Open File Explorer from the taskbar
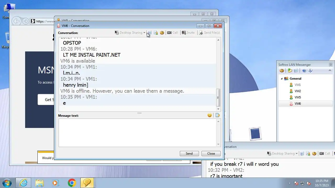 tap(40, 183)
